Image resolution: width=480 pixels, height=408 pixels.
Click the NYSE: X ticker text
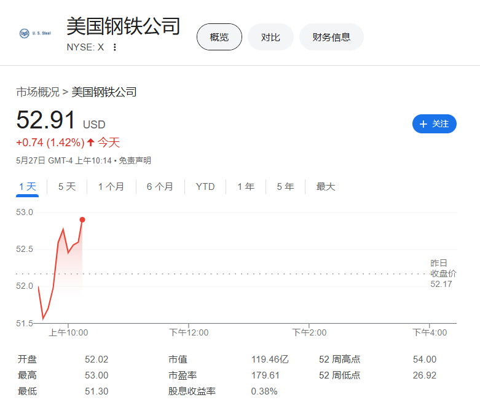tap(85, 47)
